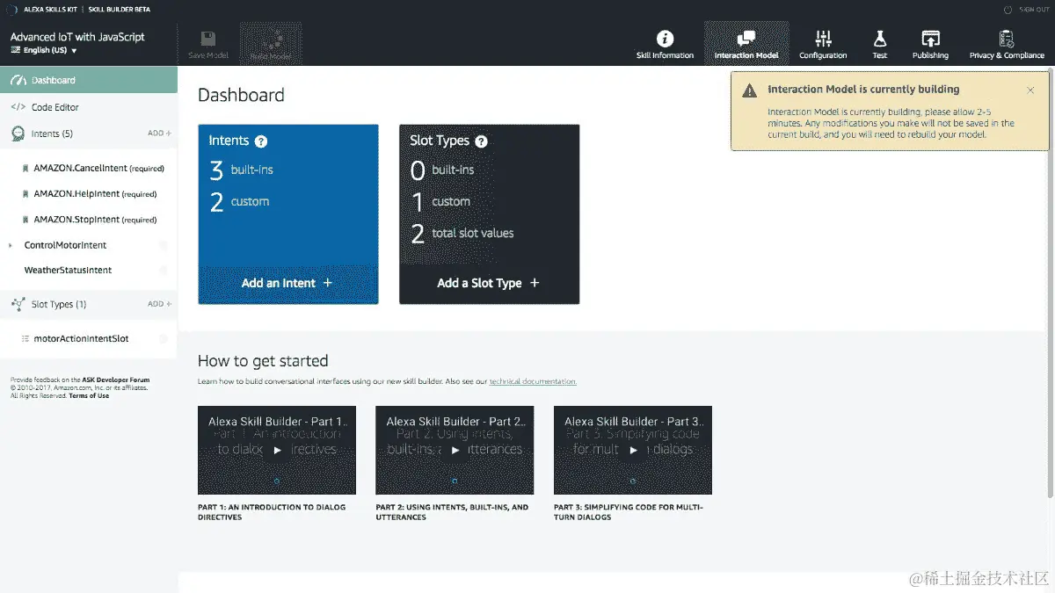This screenshot has height=593, width=1055.
Task: Click the '1 custom' slot type count
Action: tap(440, 202)
